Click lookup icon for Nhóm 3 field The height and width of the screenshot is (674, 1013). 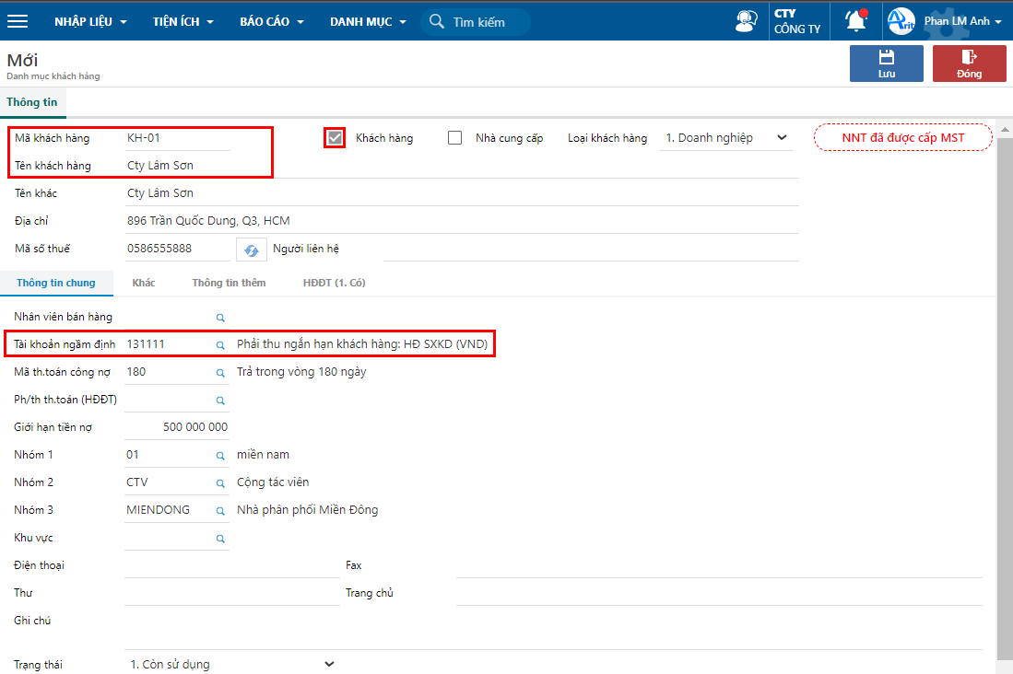(220, 511)
